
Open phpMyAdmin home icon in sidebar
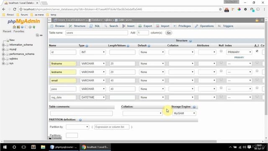14,27
